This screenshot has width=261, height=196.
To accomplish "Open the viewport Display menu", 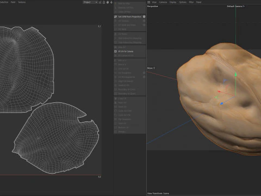I will [x=173, y=2].
